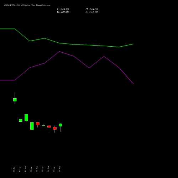
Task: Click the green candle above 18 Aug
Action: tap(61, 125)
